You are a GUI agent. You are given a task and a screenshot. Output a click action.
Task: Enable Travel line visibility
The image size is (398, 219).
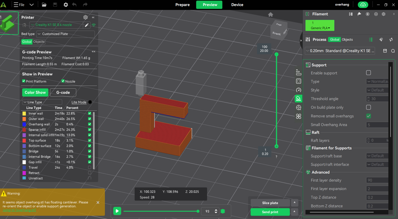click(x=89, y=167)
